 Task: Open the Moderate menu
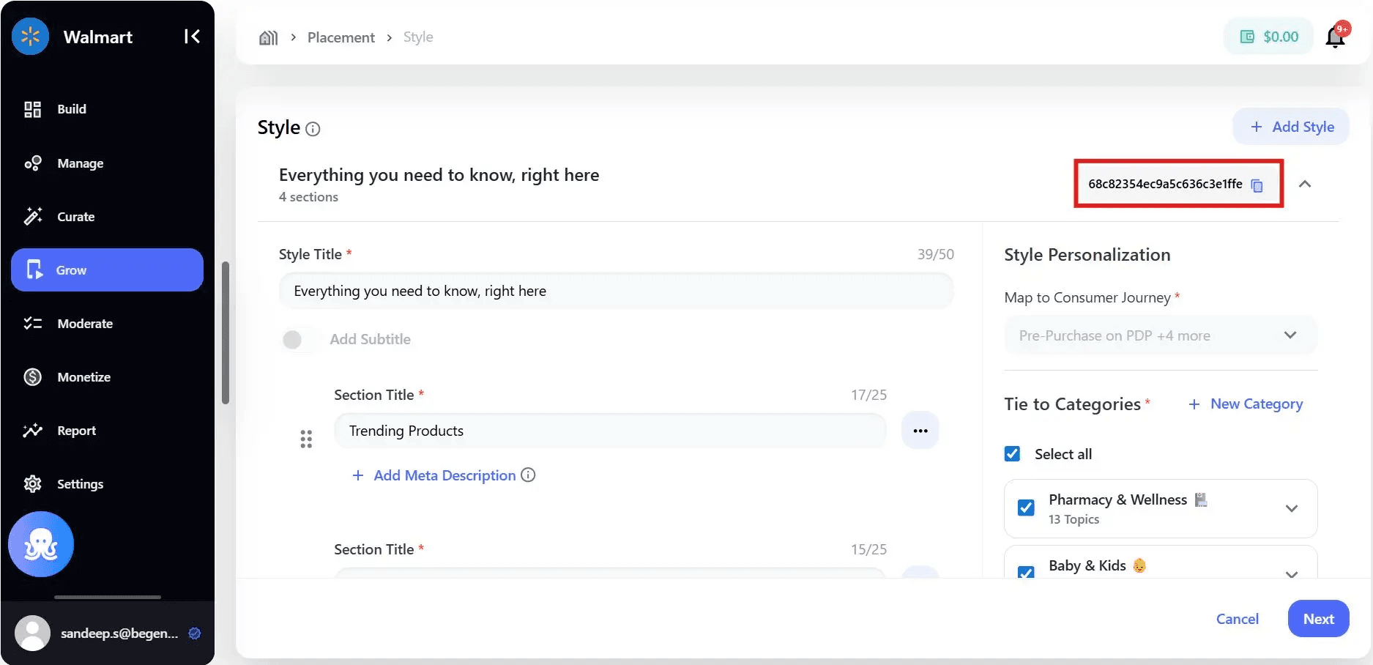coord(107,324)
